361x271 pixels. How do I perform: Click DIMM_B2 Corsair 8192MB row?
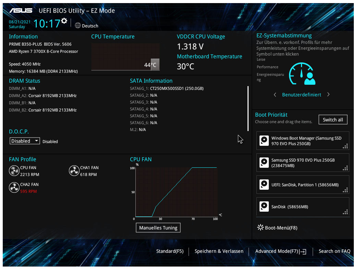[x=43, y=110]
